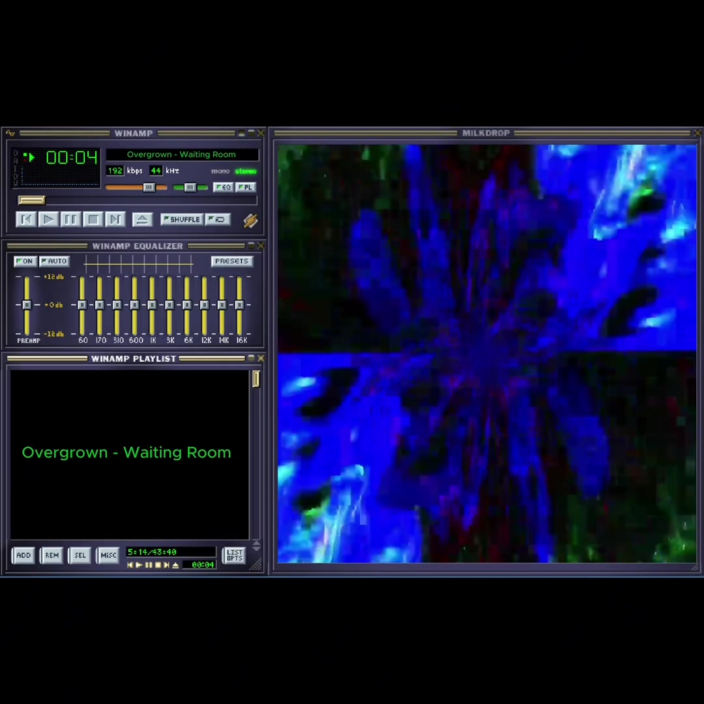Open the playlist ADD menu
704x704 pixels.
(23, 555)
